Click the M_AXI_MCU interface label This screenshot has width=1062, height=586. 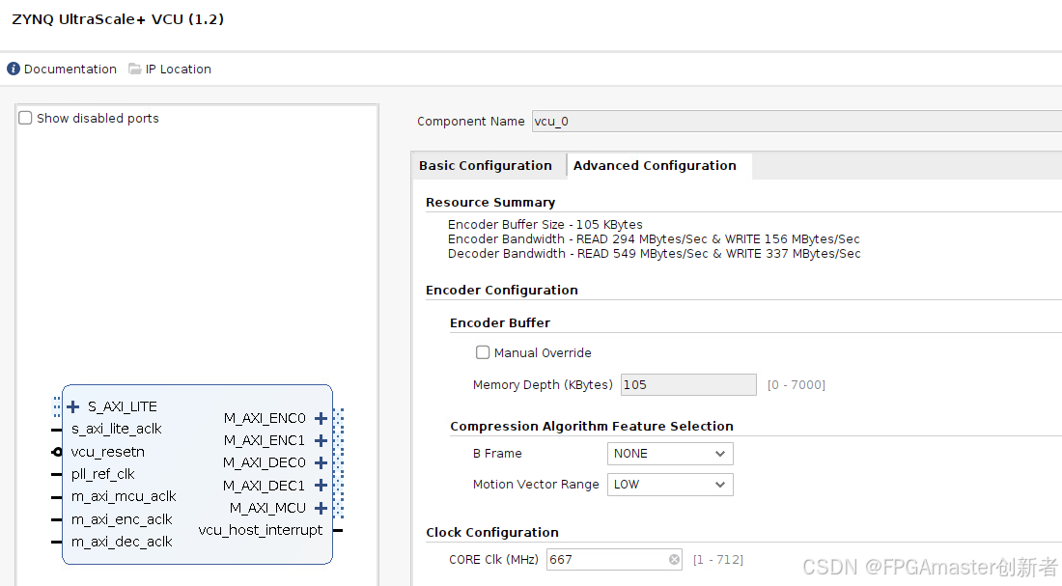(x=268, y=508)
